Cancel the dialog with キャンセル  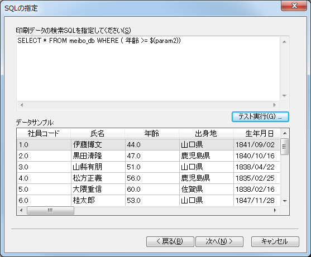click(275, 241)
